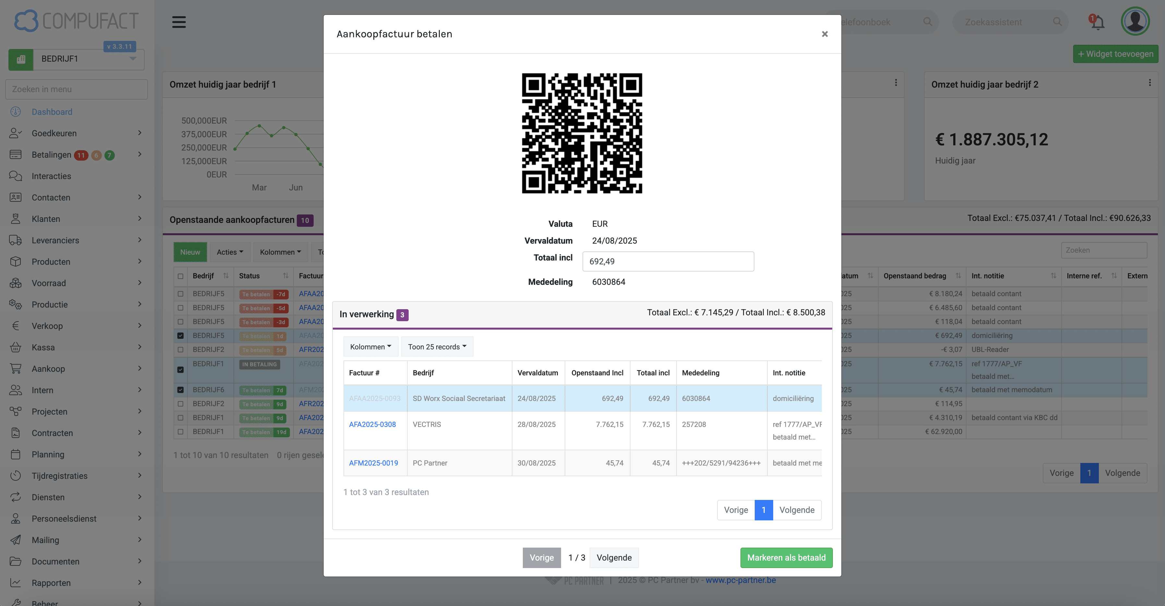Check the BEDRIJF2 row with 5d status
The image size is (1165, 606).
click(180, 350)
